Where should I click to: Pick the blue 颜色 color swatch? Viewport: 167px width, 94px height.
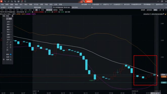(11, 54)
